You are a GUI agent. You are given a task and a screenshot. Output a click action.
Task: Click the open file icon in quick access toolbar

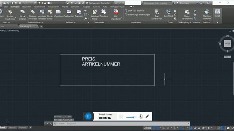click(8, 3)
